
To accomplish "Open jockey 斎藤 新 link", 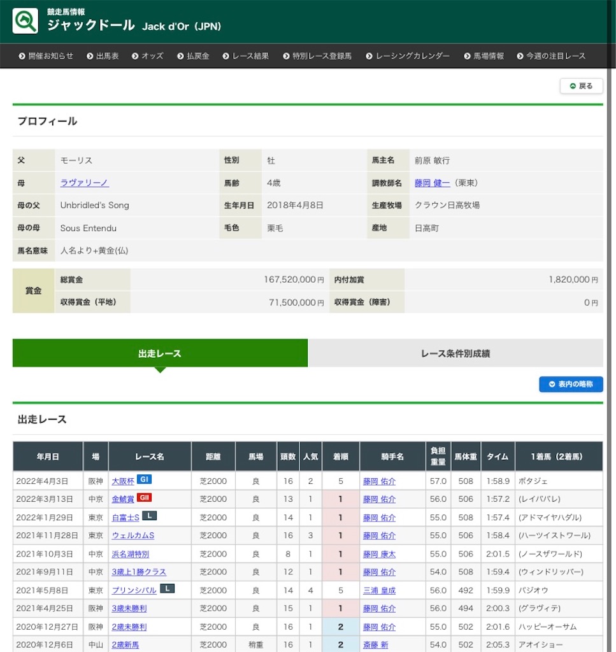I will [x=376, y=644].
